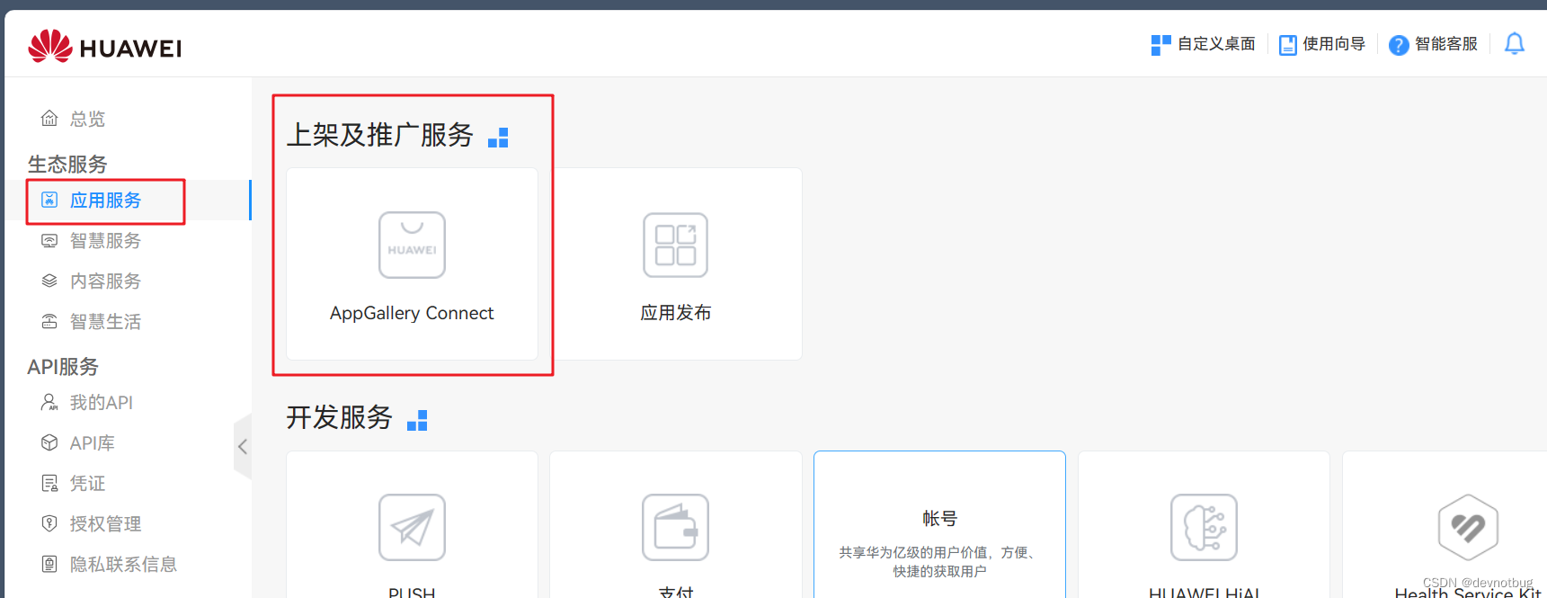Select 智慧服务 in the sidebar
1547x598 pixels.
105,241
